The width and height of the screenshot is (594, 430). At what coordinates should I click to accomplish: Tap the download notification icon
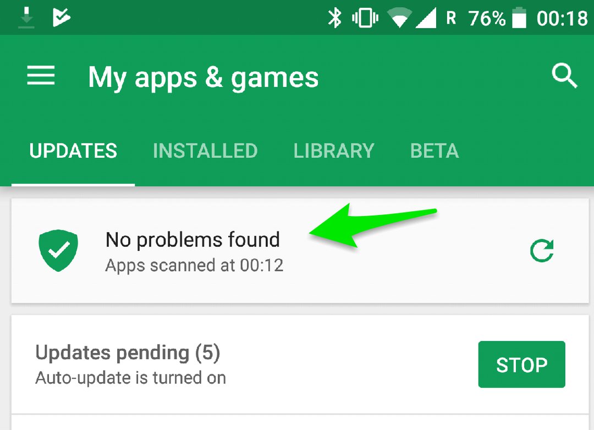tap(26, 18)
